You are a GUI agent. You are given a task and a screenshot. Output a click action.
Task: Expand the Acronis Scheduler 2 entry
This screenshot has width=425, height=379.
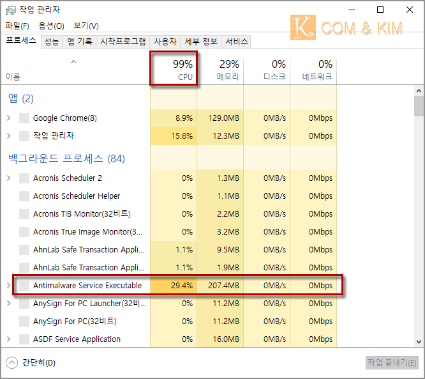point(9,178)
